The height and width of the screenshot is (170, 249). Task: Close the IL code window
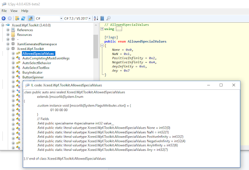233,85
